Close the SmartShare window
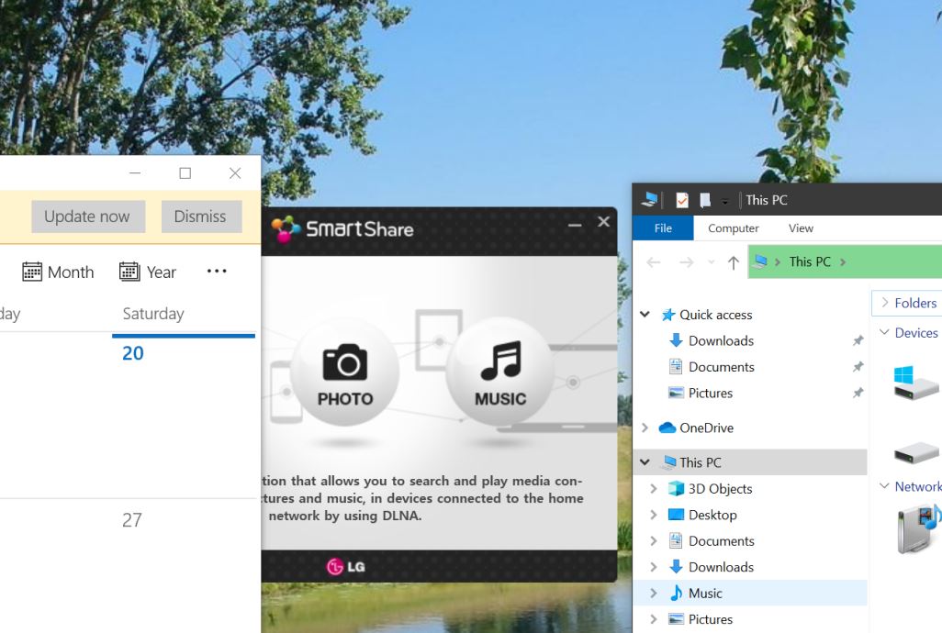The height and width of the screenshot is (633, 942). click(x=604, y=221)
